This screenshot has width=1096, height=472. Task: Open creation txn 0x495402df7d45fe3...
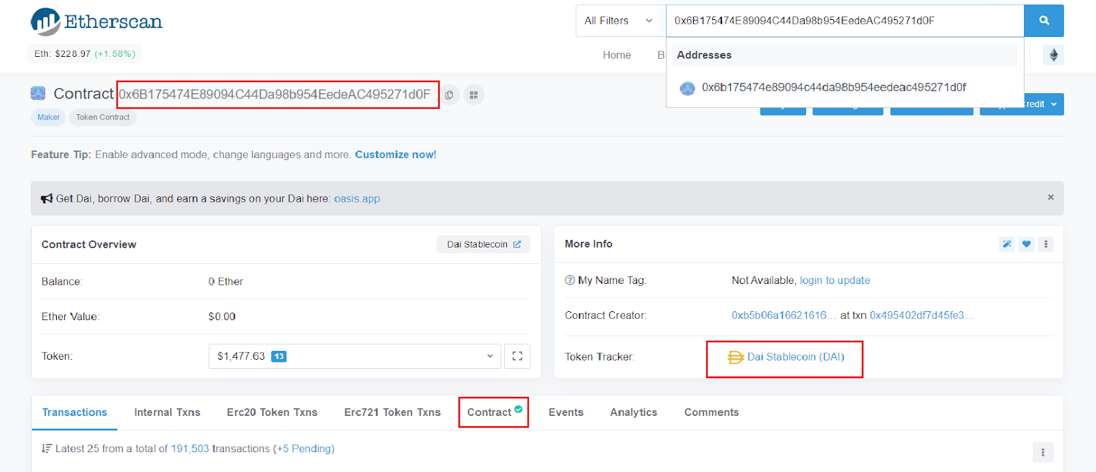921,315
